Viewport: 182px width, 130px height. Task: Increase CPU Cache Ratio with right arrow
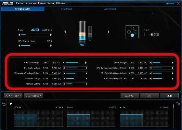pyautogui.click(x=51, y=45)
